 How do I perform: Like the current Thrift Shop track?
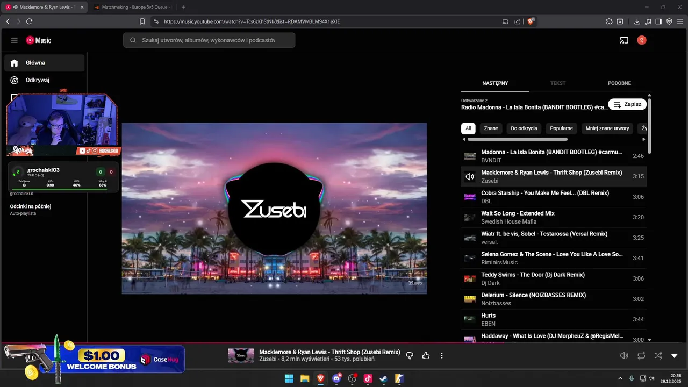[426, 355]
